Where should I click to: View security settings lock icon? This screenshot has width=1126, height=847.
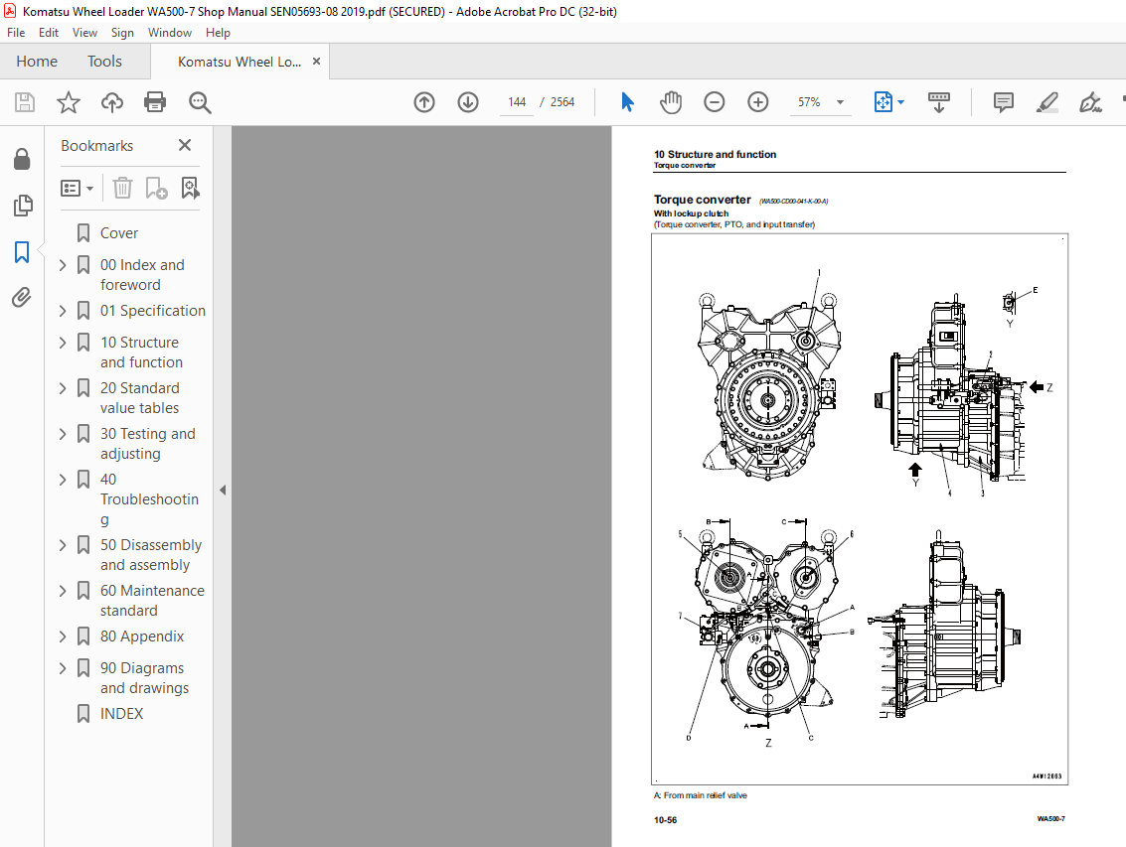(22, 159)
